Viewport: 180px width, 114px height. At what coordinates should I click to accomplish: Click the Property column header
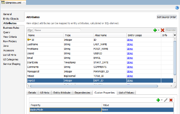coord(66,105)
